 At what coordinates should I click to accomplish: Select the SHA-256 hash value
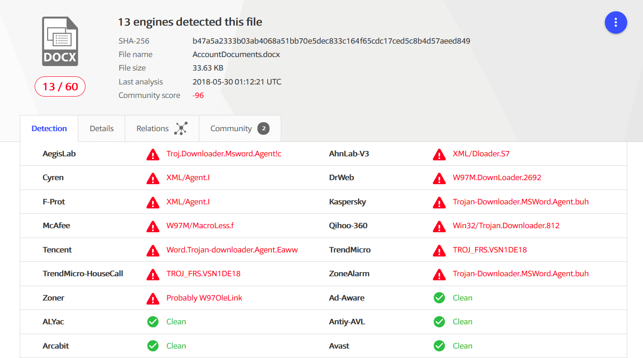tap(331, 41)
